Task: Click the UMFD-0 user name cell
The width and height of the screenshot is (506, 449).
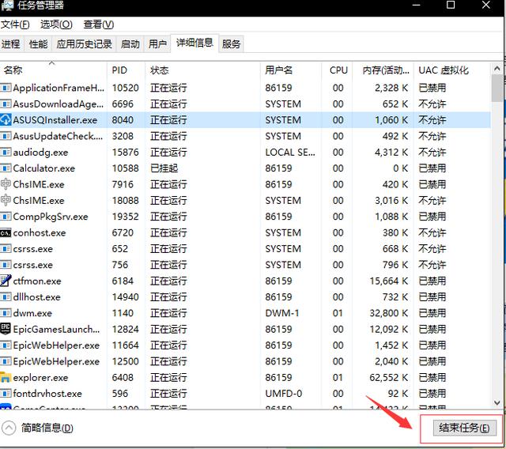Action: click(x=284, y=394)
